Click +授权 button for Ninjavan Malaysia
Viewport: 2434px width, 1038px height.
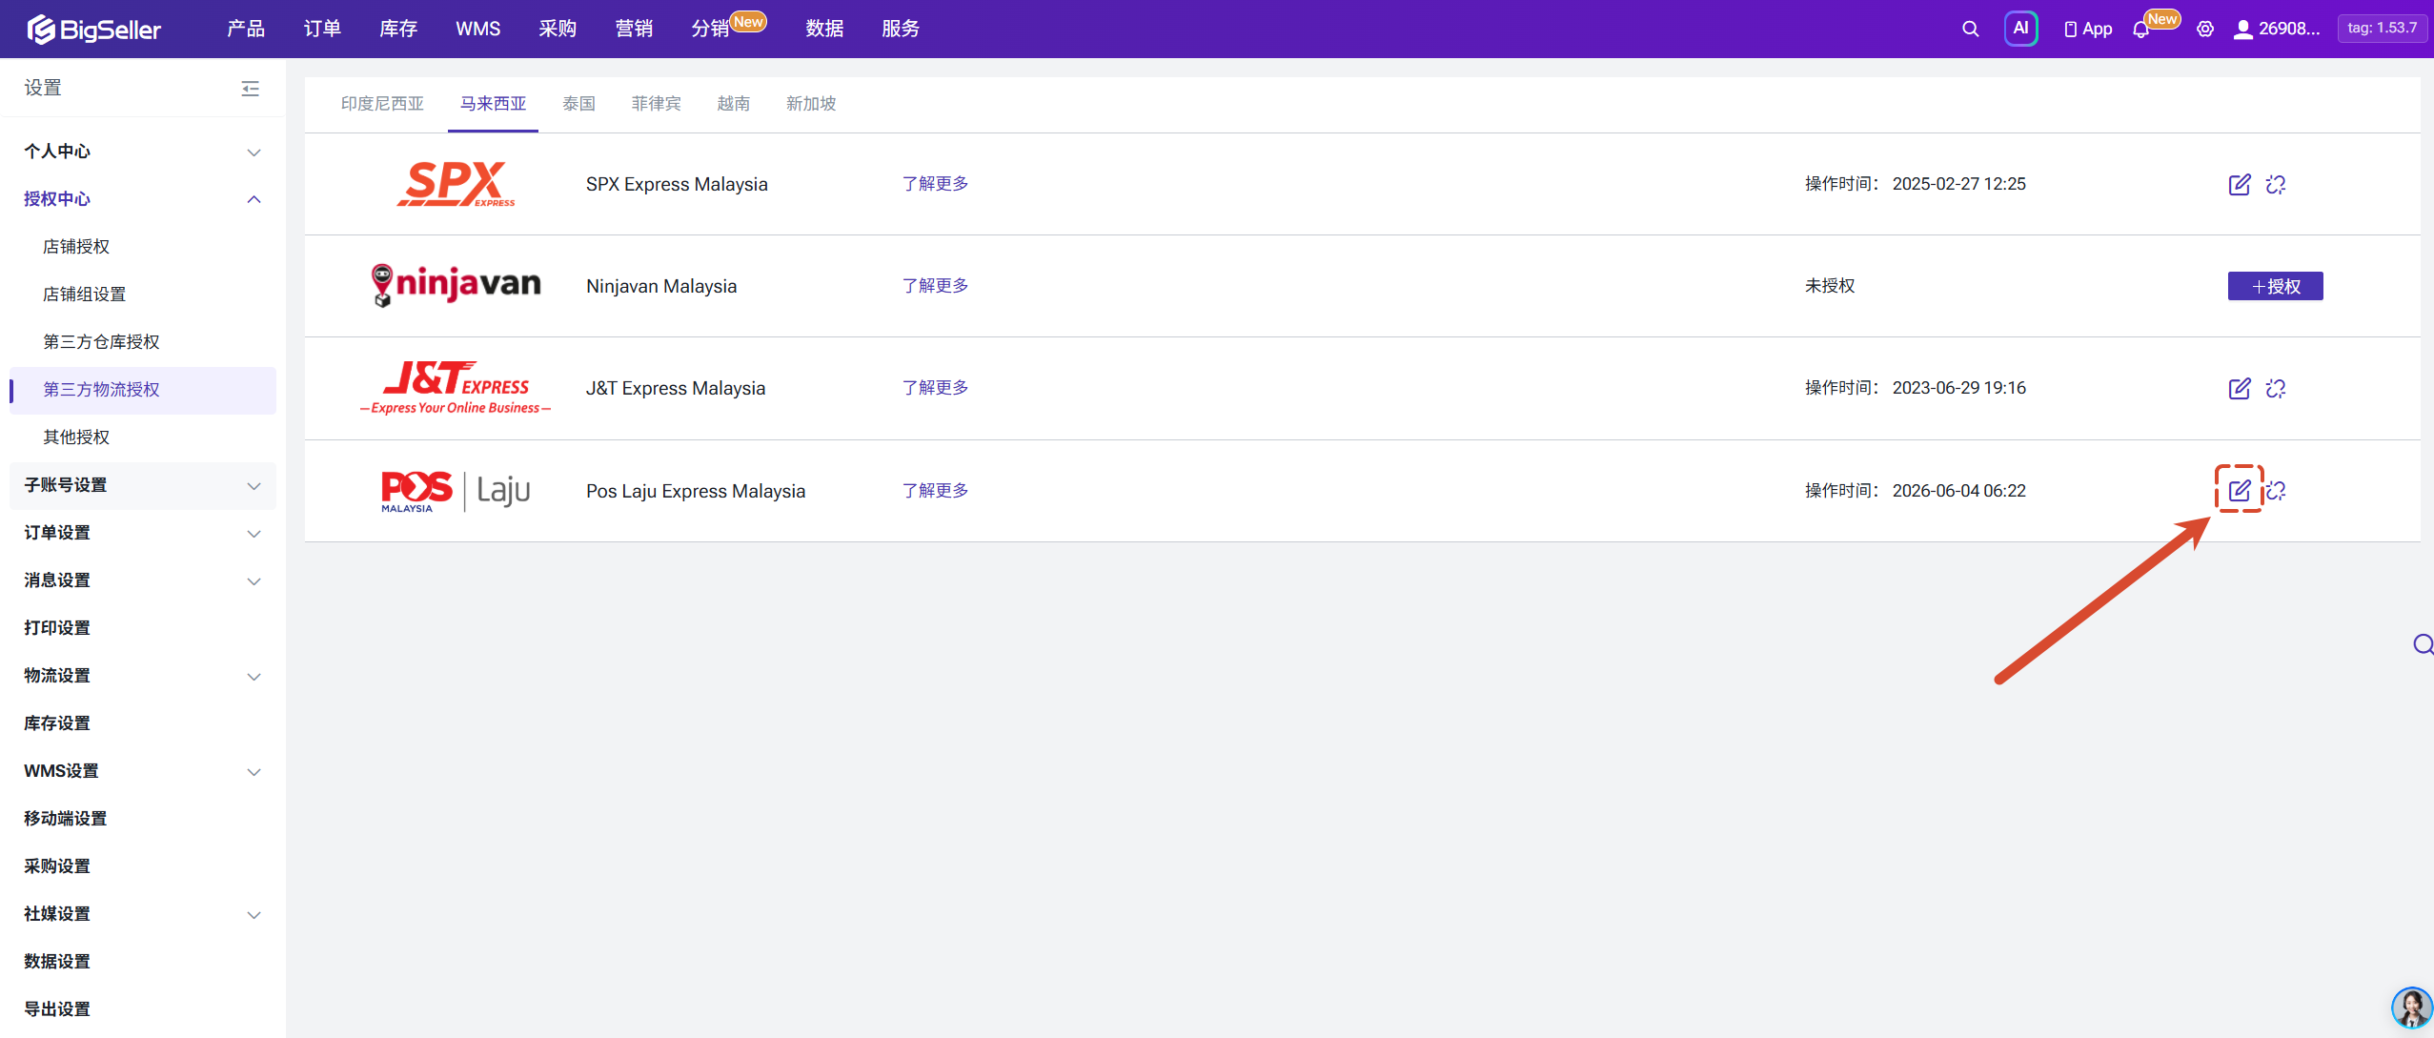click(2275, 286)
